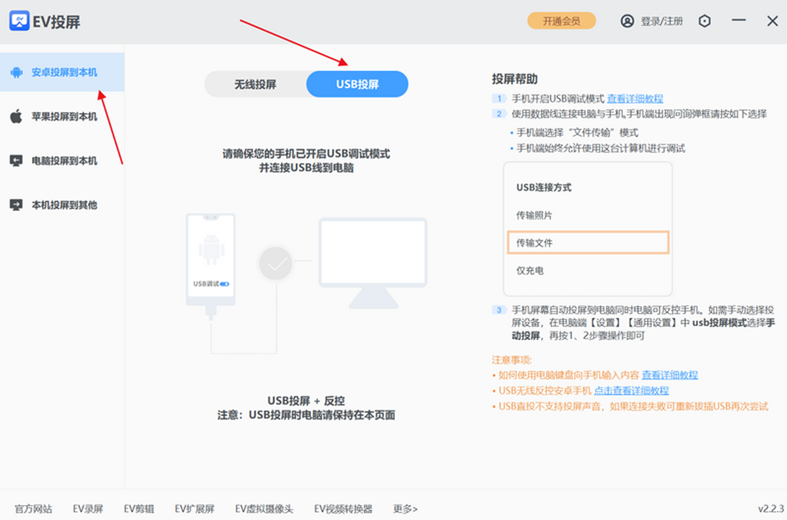The image size is (787, 520).
Task: Open EV扩展屏 link in footer
Action: (x=195, y=509)
